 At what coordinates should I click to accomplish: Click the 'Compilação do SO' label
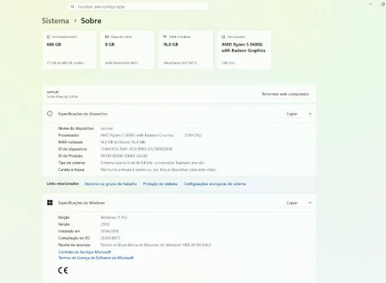coord(74,238)
